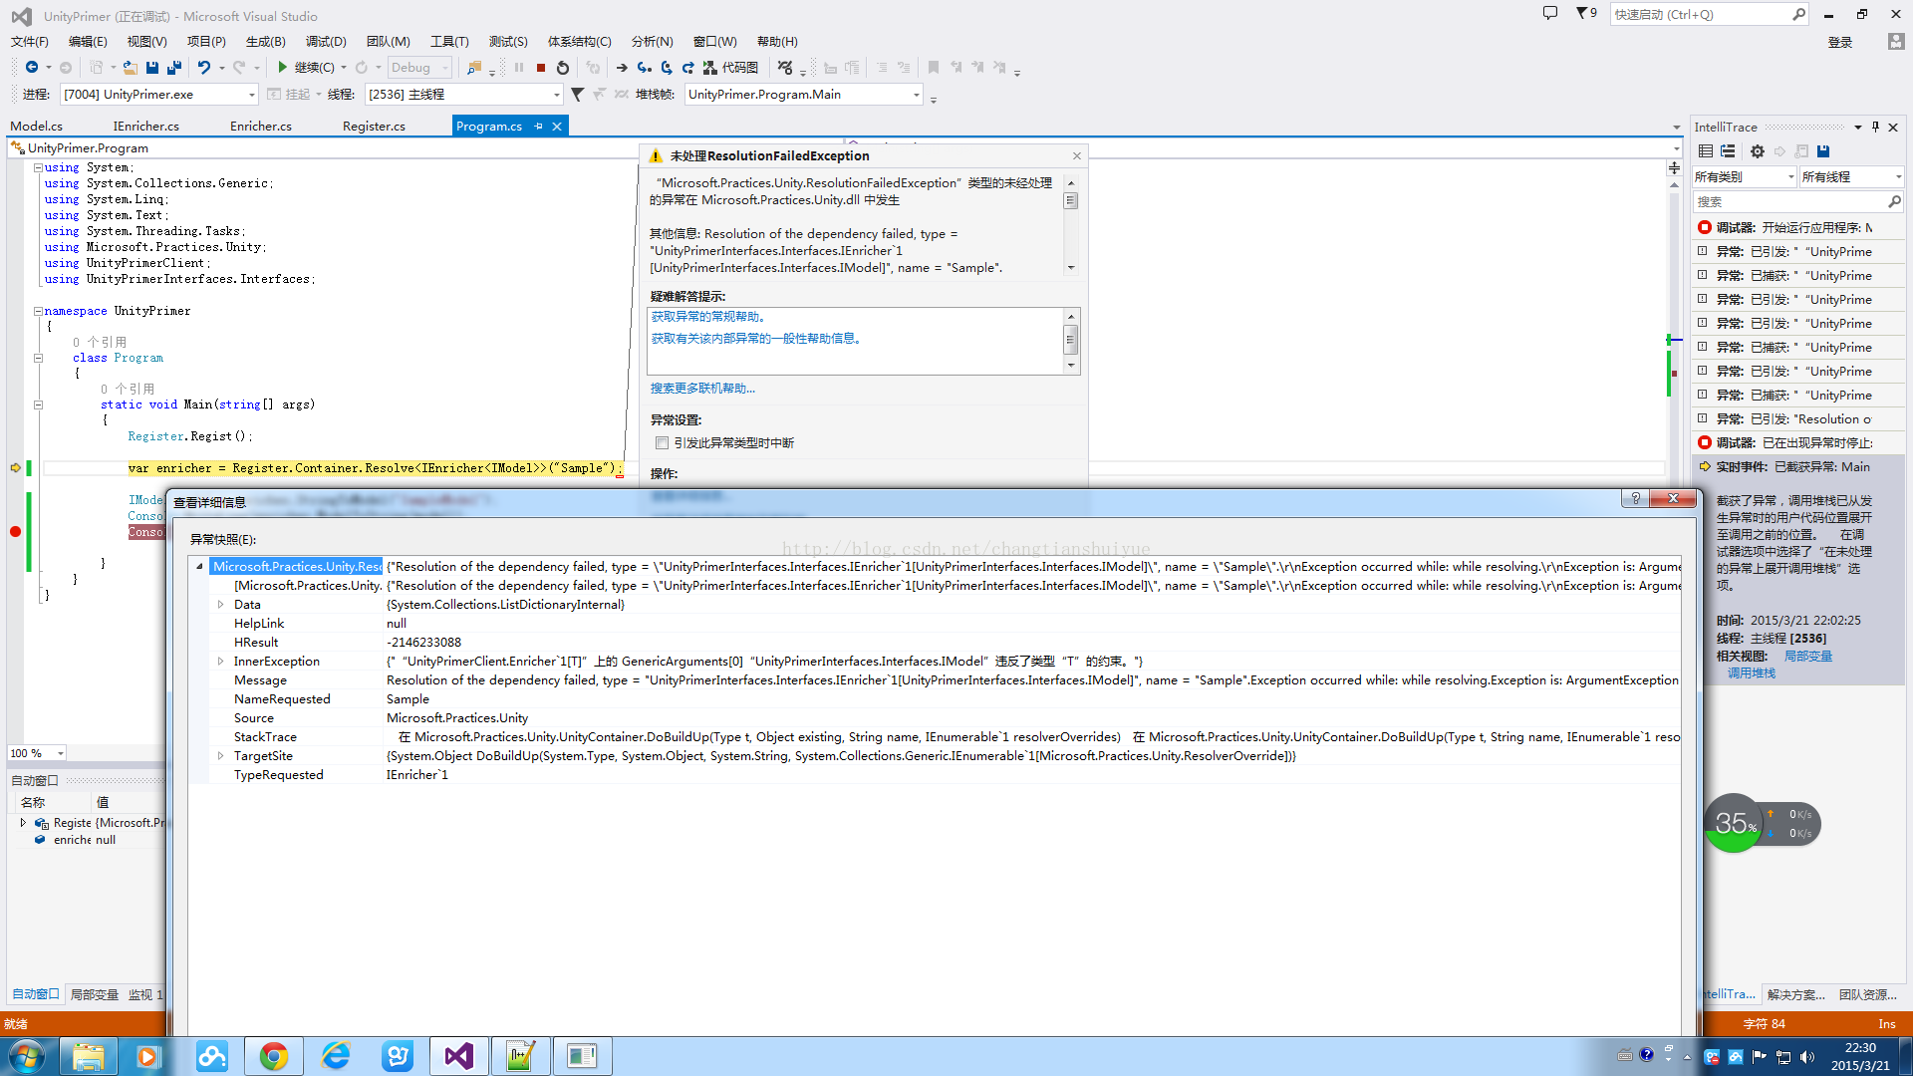Save the current file with the disk icon
The height and width of the screenshot is (1076, 1913).
(152, 67)
